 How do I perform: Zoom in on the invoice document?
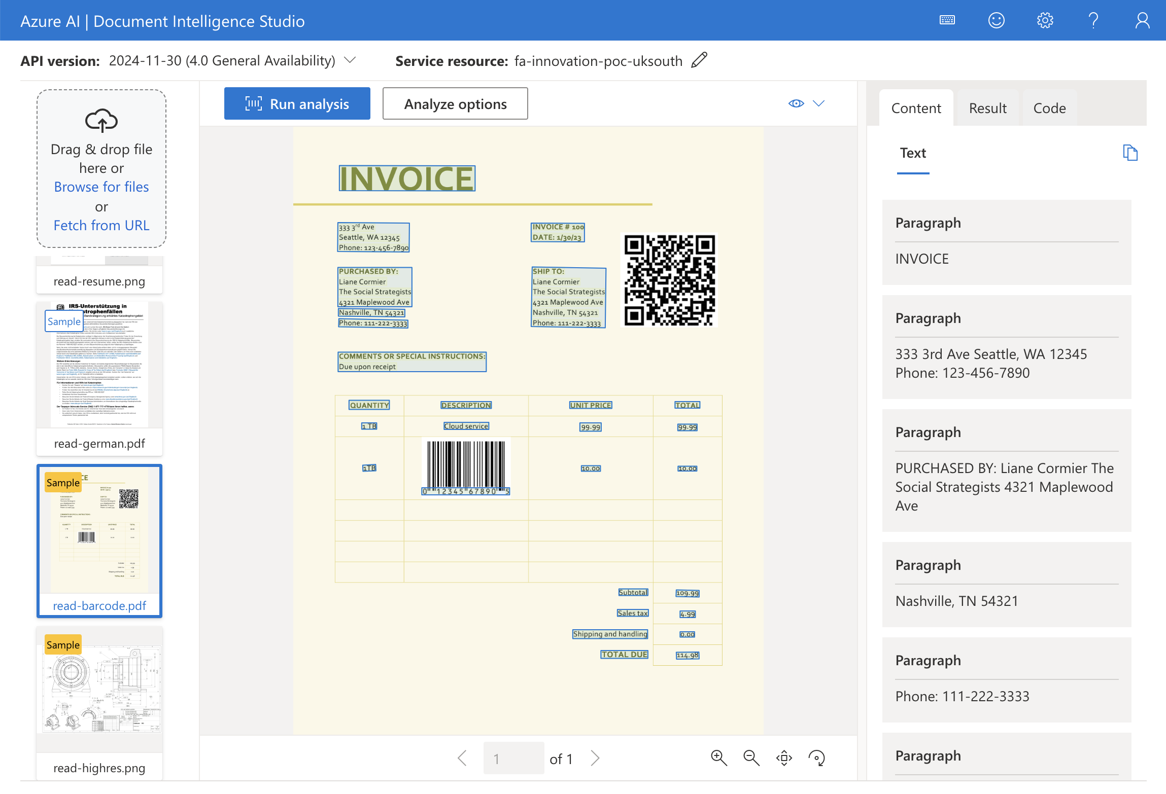718,758
